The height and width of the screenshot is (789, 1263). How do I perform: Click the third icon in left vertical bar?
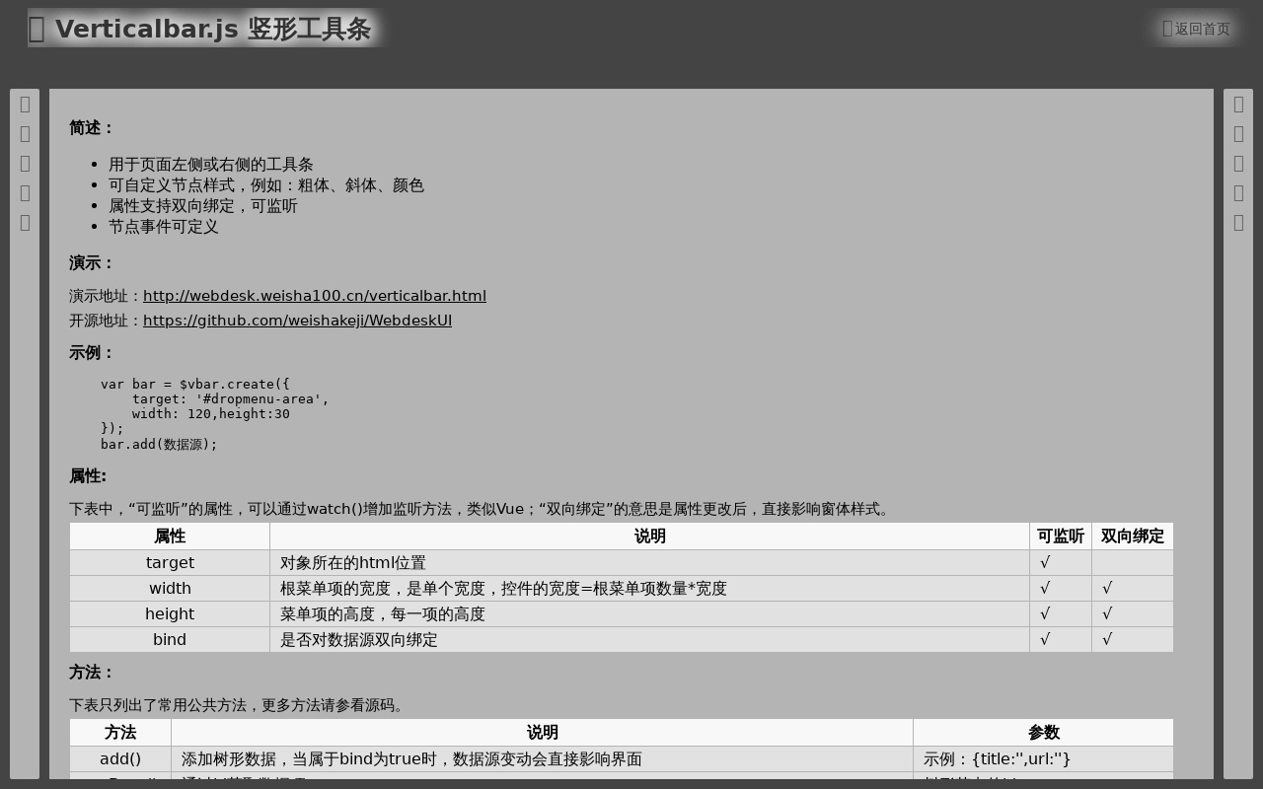25,164
